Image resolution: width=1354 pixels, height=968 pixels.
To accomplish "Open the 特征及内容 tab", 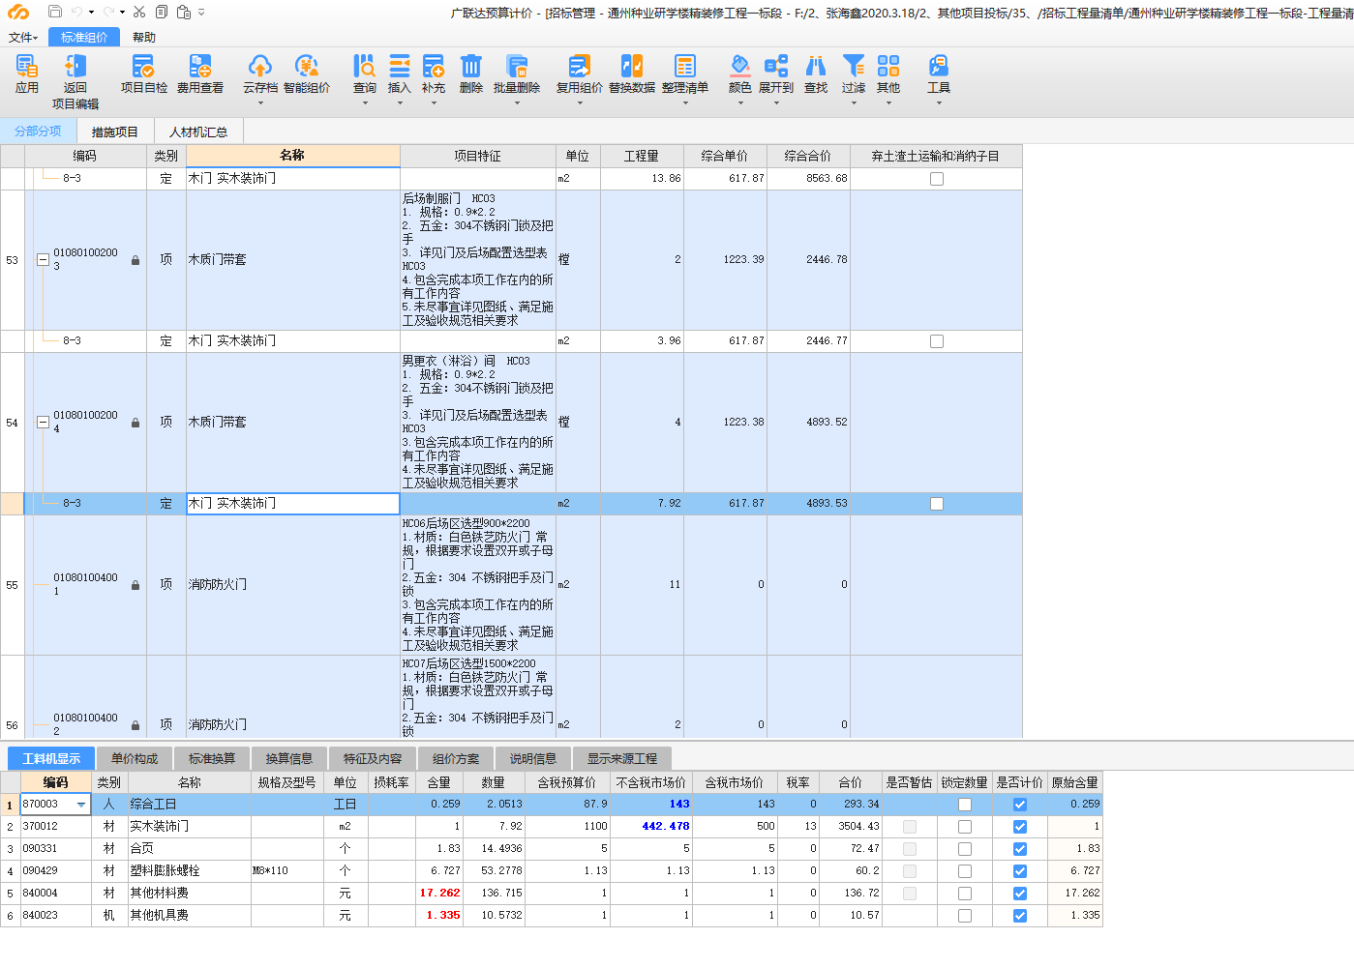I will click(x=373, y=758).
